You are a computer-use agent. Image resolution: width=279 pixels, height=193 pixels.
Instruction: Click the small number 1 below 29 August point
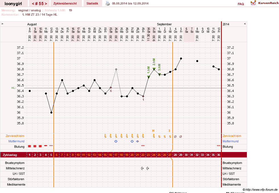(143, 100)
